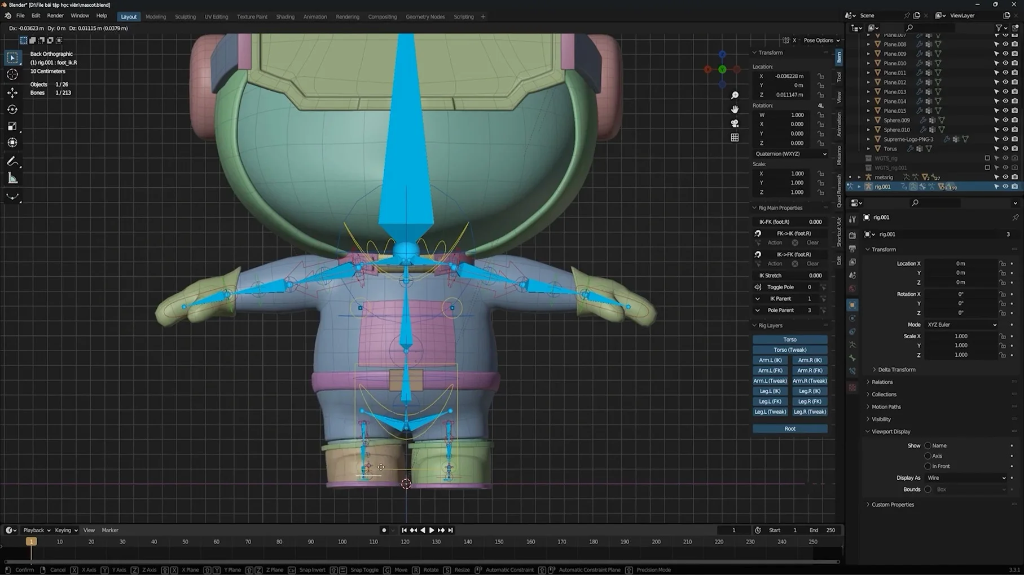Click the outliner search field
This screenshot has width=1024, height=575.
(930, 28)
